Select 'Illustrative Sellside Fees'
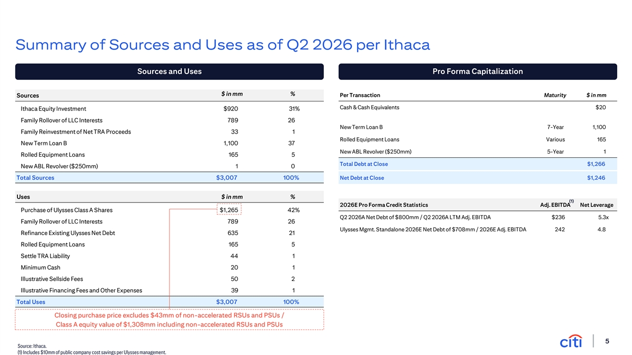This screenshot has height=355, width=632. [x=52, y=279]
